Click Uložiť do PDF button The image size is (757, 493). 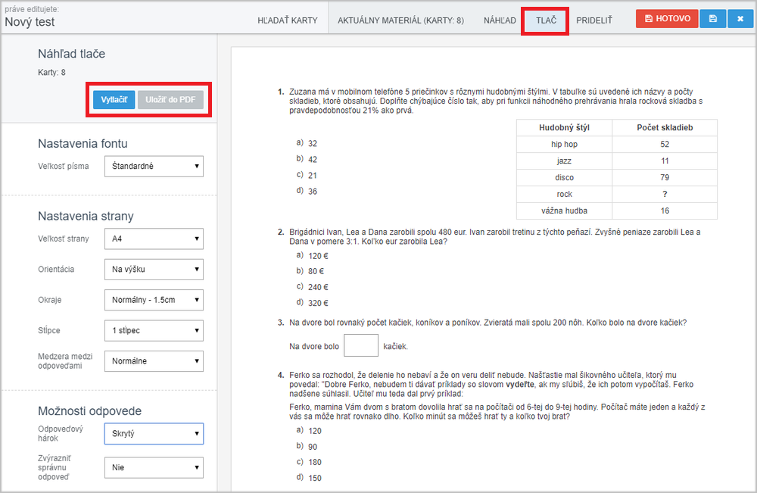click(170, 100)
